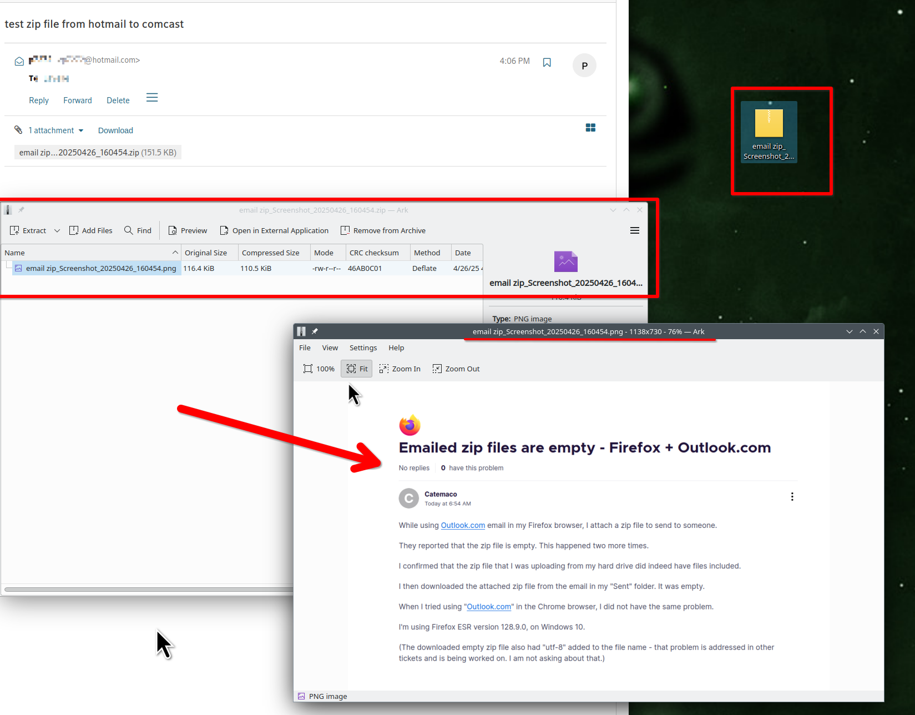915x715 pixels.
Task: Click the Deflate method cell
Action: (424, 268)
